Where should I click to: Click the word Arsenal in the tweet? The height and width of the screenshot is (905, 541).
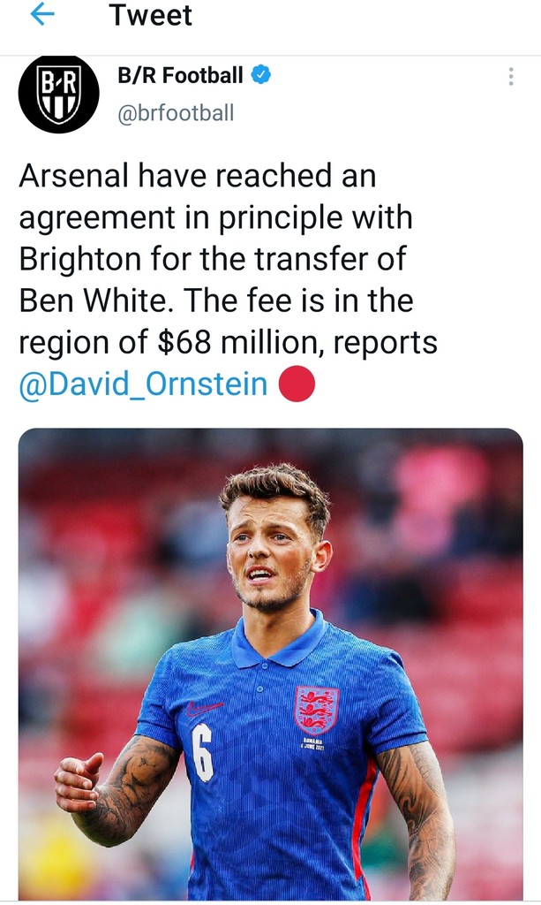point(72,176)
